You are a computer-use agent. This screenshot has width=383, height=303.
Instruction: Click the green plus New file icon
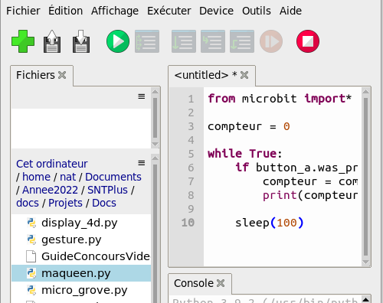23,41
